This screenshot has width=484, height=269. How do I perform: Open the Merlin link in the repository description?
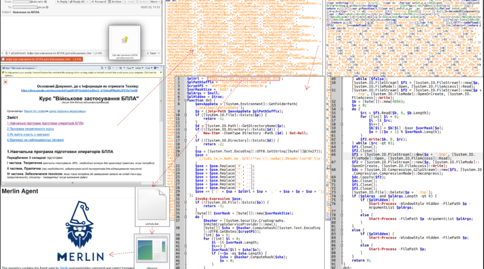tap(64, 267)
